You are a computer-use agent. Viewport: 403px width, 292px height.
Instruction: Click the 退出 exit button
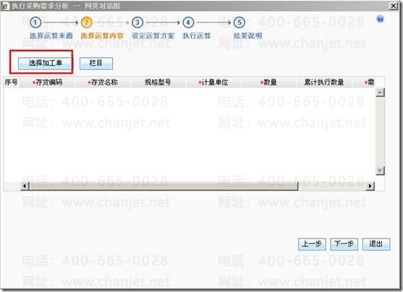point(376,244)
